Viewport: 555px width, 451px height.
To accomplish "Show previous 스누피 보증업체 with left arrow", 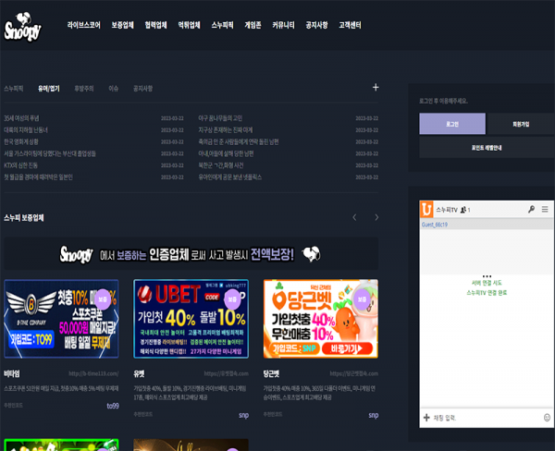I will [x=354, y=217].
